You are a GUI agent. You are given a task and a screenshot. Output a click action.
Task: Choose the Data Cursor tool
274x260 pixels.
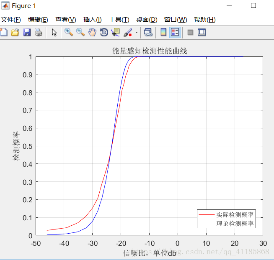click(116, 33)
